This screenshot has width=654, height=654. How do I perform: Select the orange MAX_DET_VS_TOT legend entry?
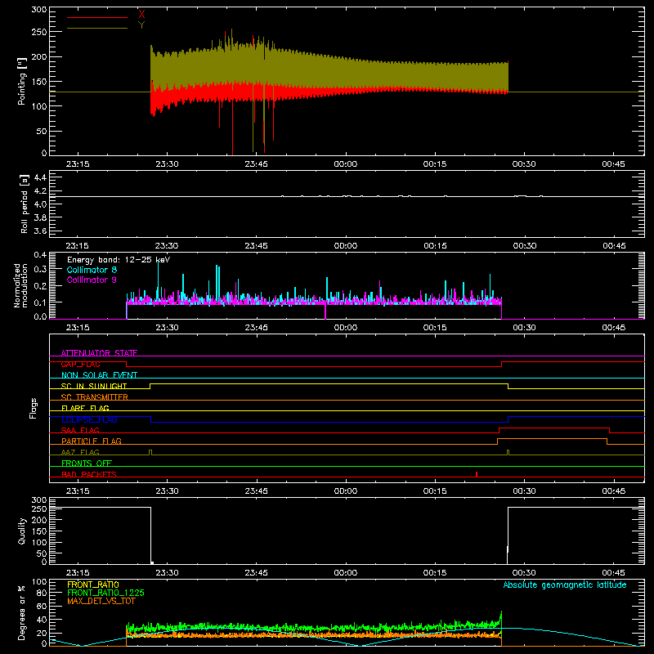(x=101, y=601)
